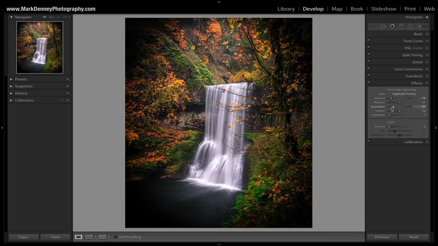Click the Copy... button
Image resolution: width=438 pixels, height=246 pixels.
(x=24, y=237)
